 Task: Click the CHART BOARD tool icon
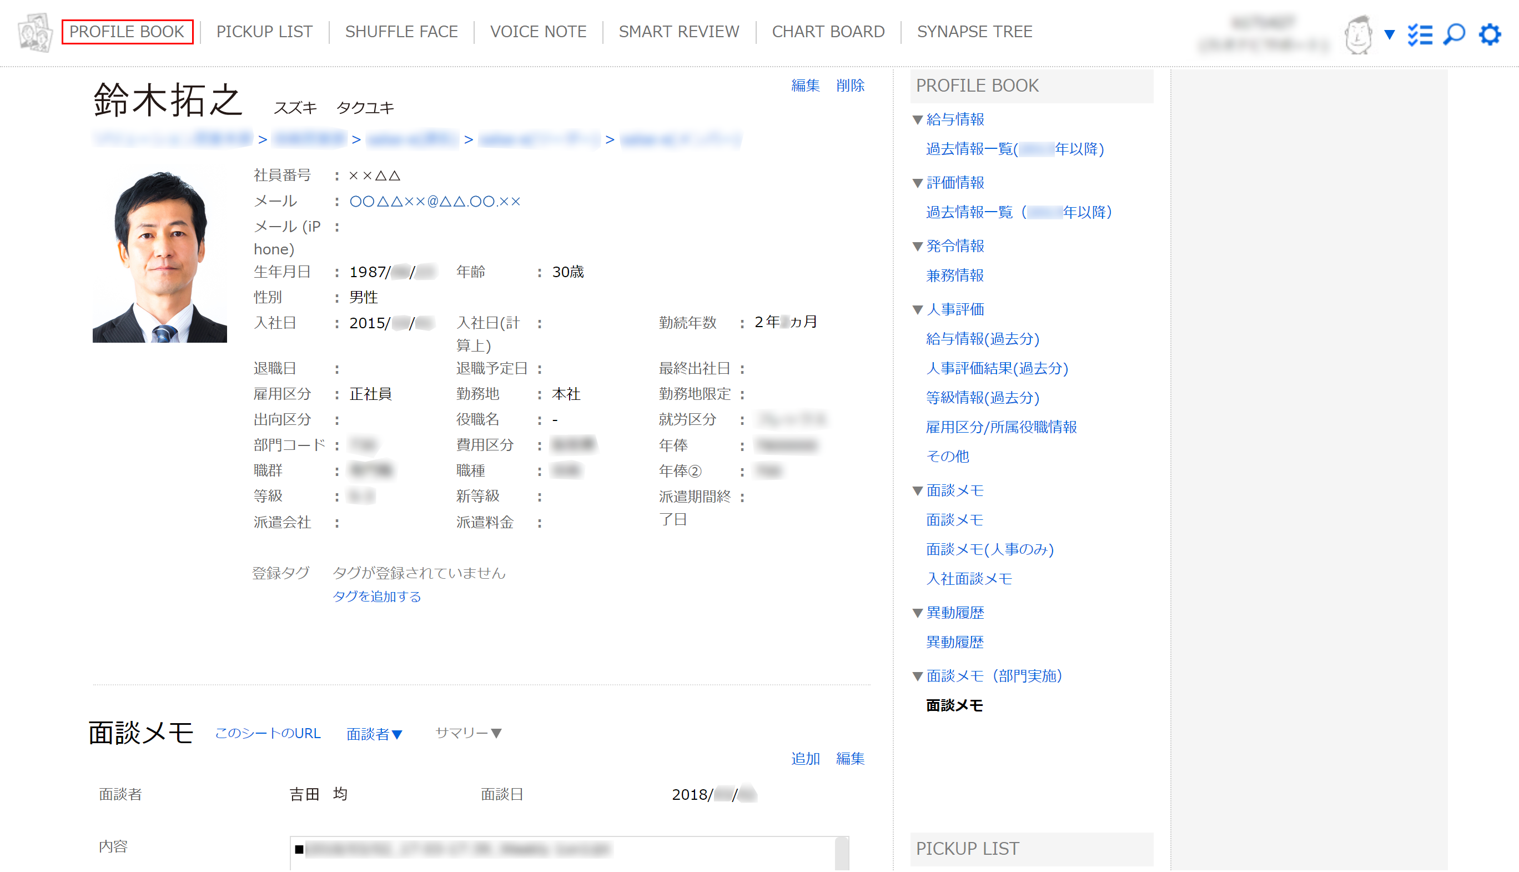coord(828,31)
